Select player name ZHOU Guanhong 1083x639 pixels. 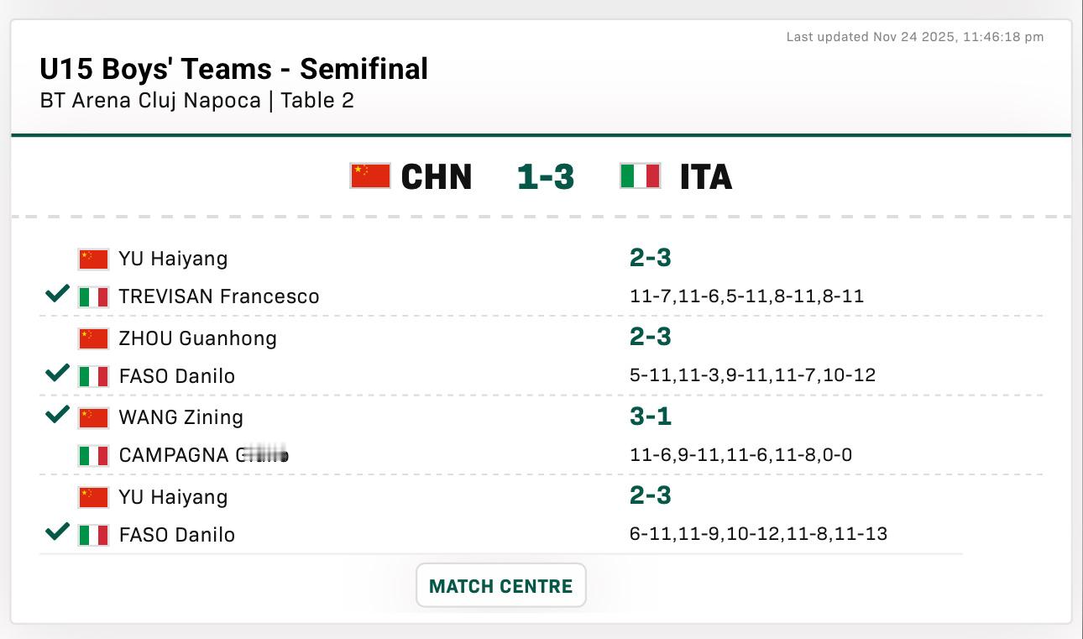click(197, 338)
